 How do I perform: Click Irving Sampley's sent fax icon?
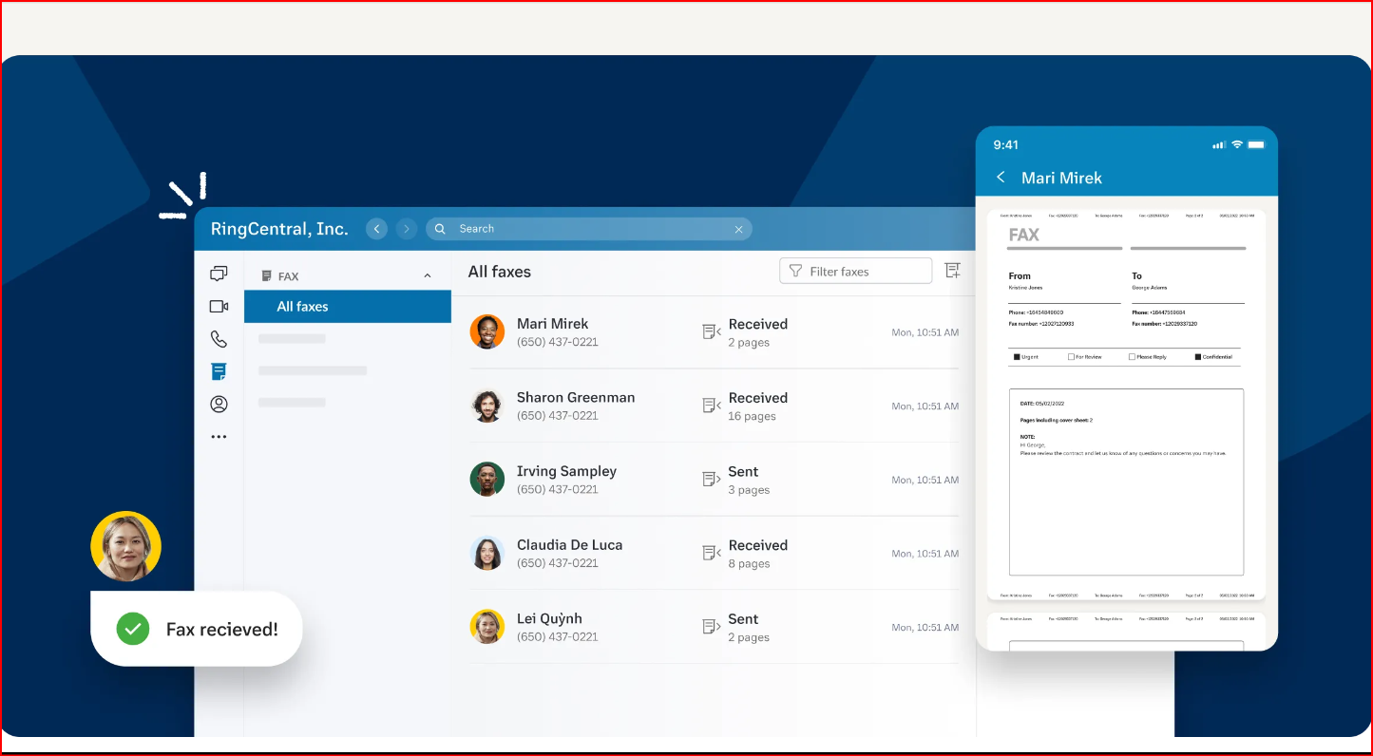coord(711,479)
